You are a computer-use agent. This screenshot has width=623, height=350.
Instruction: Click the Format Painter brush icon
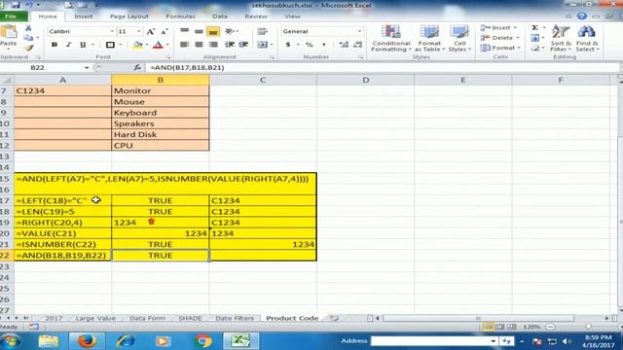click(x=28, y=48)
